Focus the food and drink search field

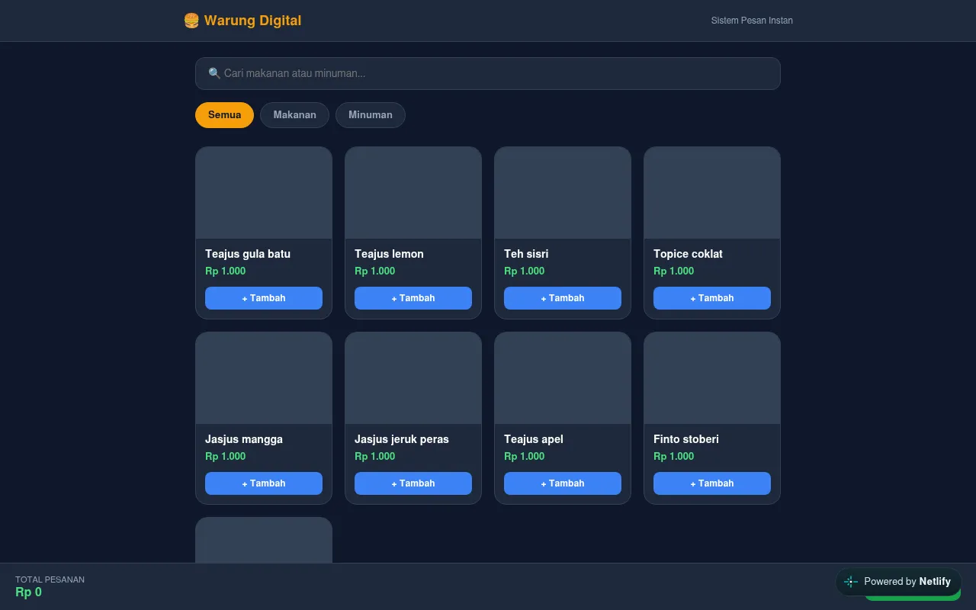[x=488, y=73]
